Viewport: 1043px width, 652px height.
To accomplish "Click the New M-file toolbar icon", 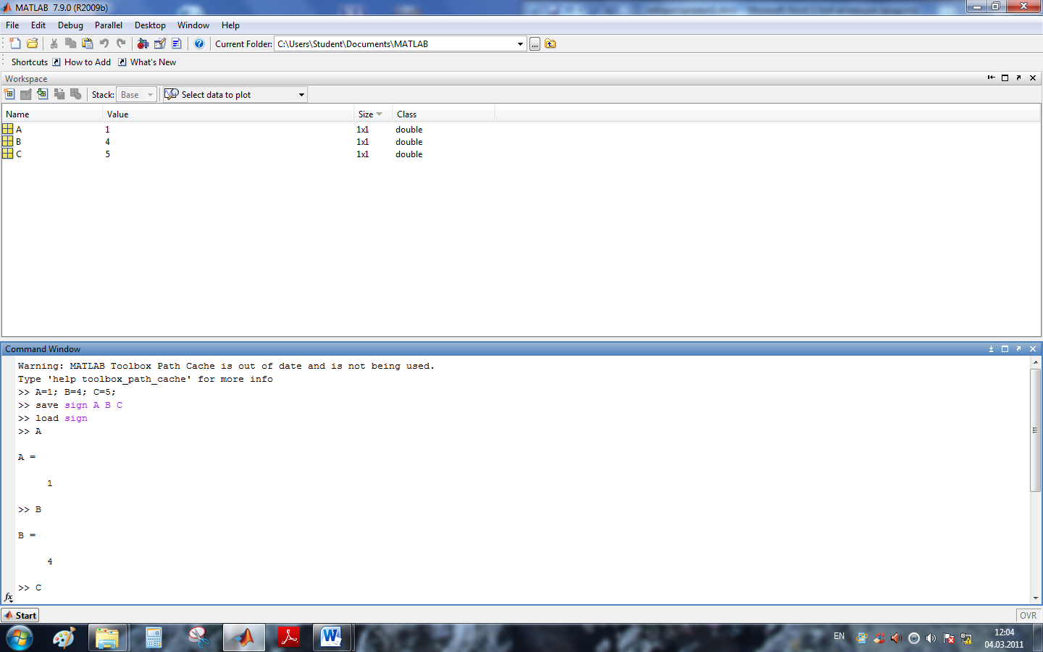I will (14, 43).
